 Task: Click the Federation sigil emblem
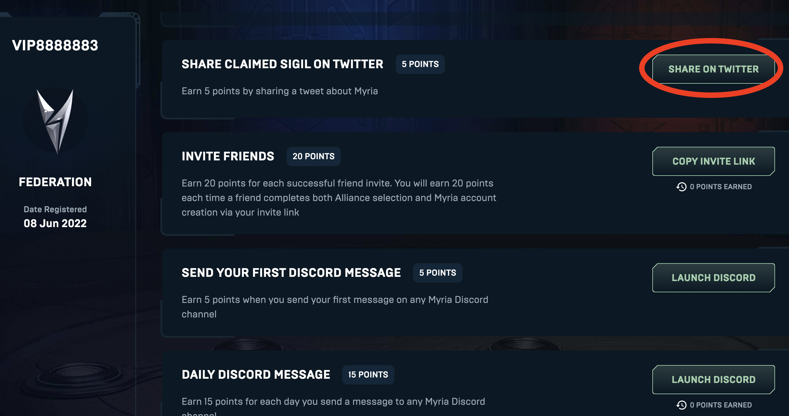(55, 121)
